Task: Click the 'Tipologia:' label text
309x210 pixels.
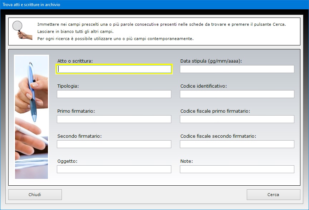Action: pyautogui.click(x=68, y=86)
